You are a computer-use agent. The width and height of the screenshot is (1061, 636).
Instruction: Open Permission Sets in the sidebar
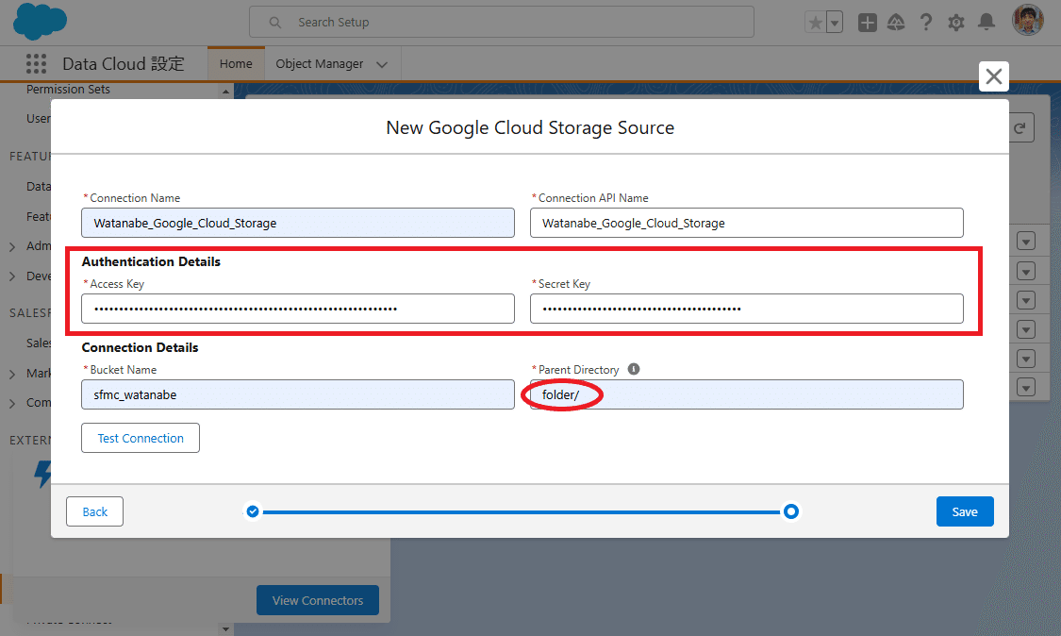68,90
